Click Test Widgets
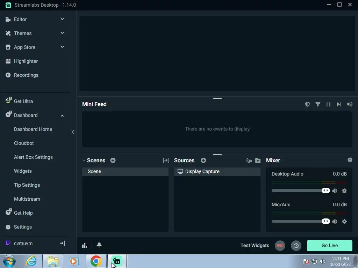This screenshot has width=358, height=268. tap(255, 245)
